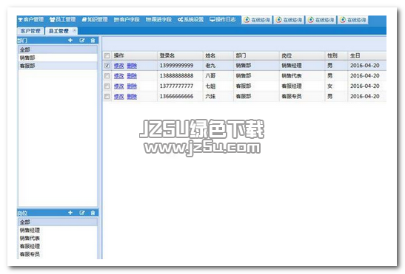Screen dimensions: 405x274
Task: Open 系统设置 menu
Action: pos(190,20)
